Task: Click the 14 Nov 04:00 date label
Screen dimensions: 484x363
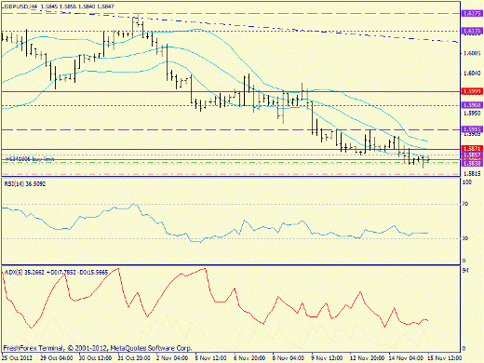Action: coord(406,358)
